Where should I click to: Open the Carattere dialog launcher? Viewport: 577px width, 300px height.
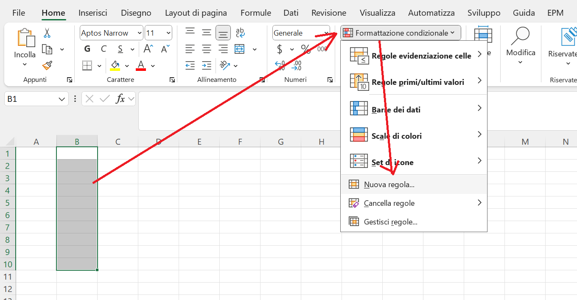pyautogui.click(x=172, y=80)
